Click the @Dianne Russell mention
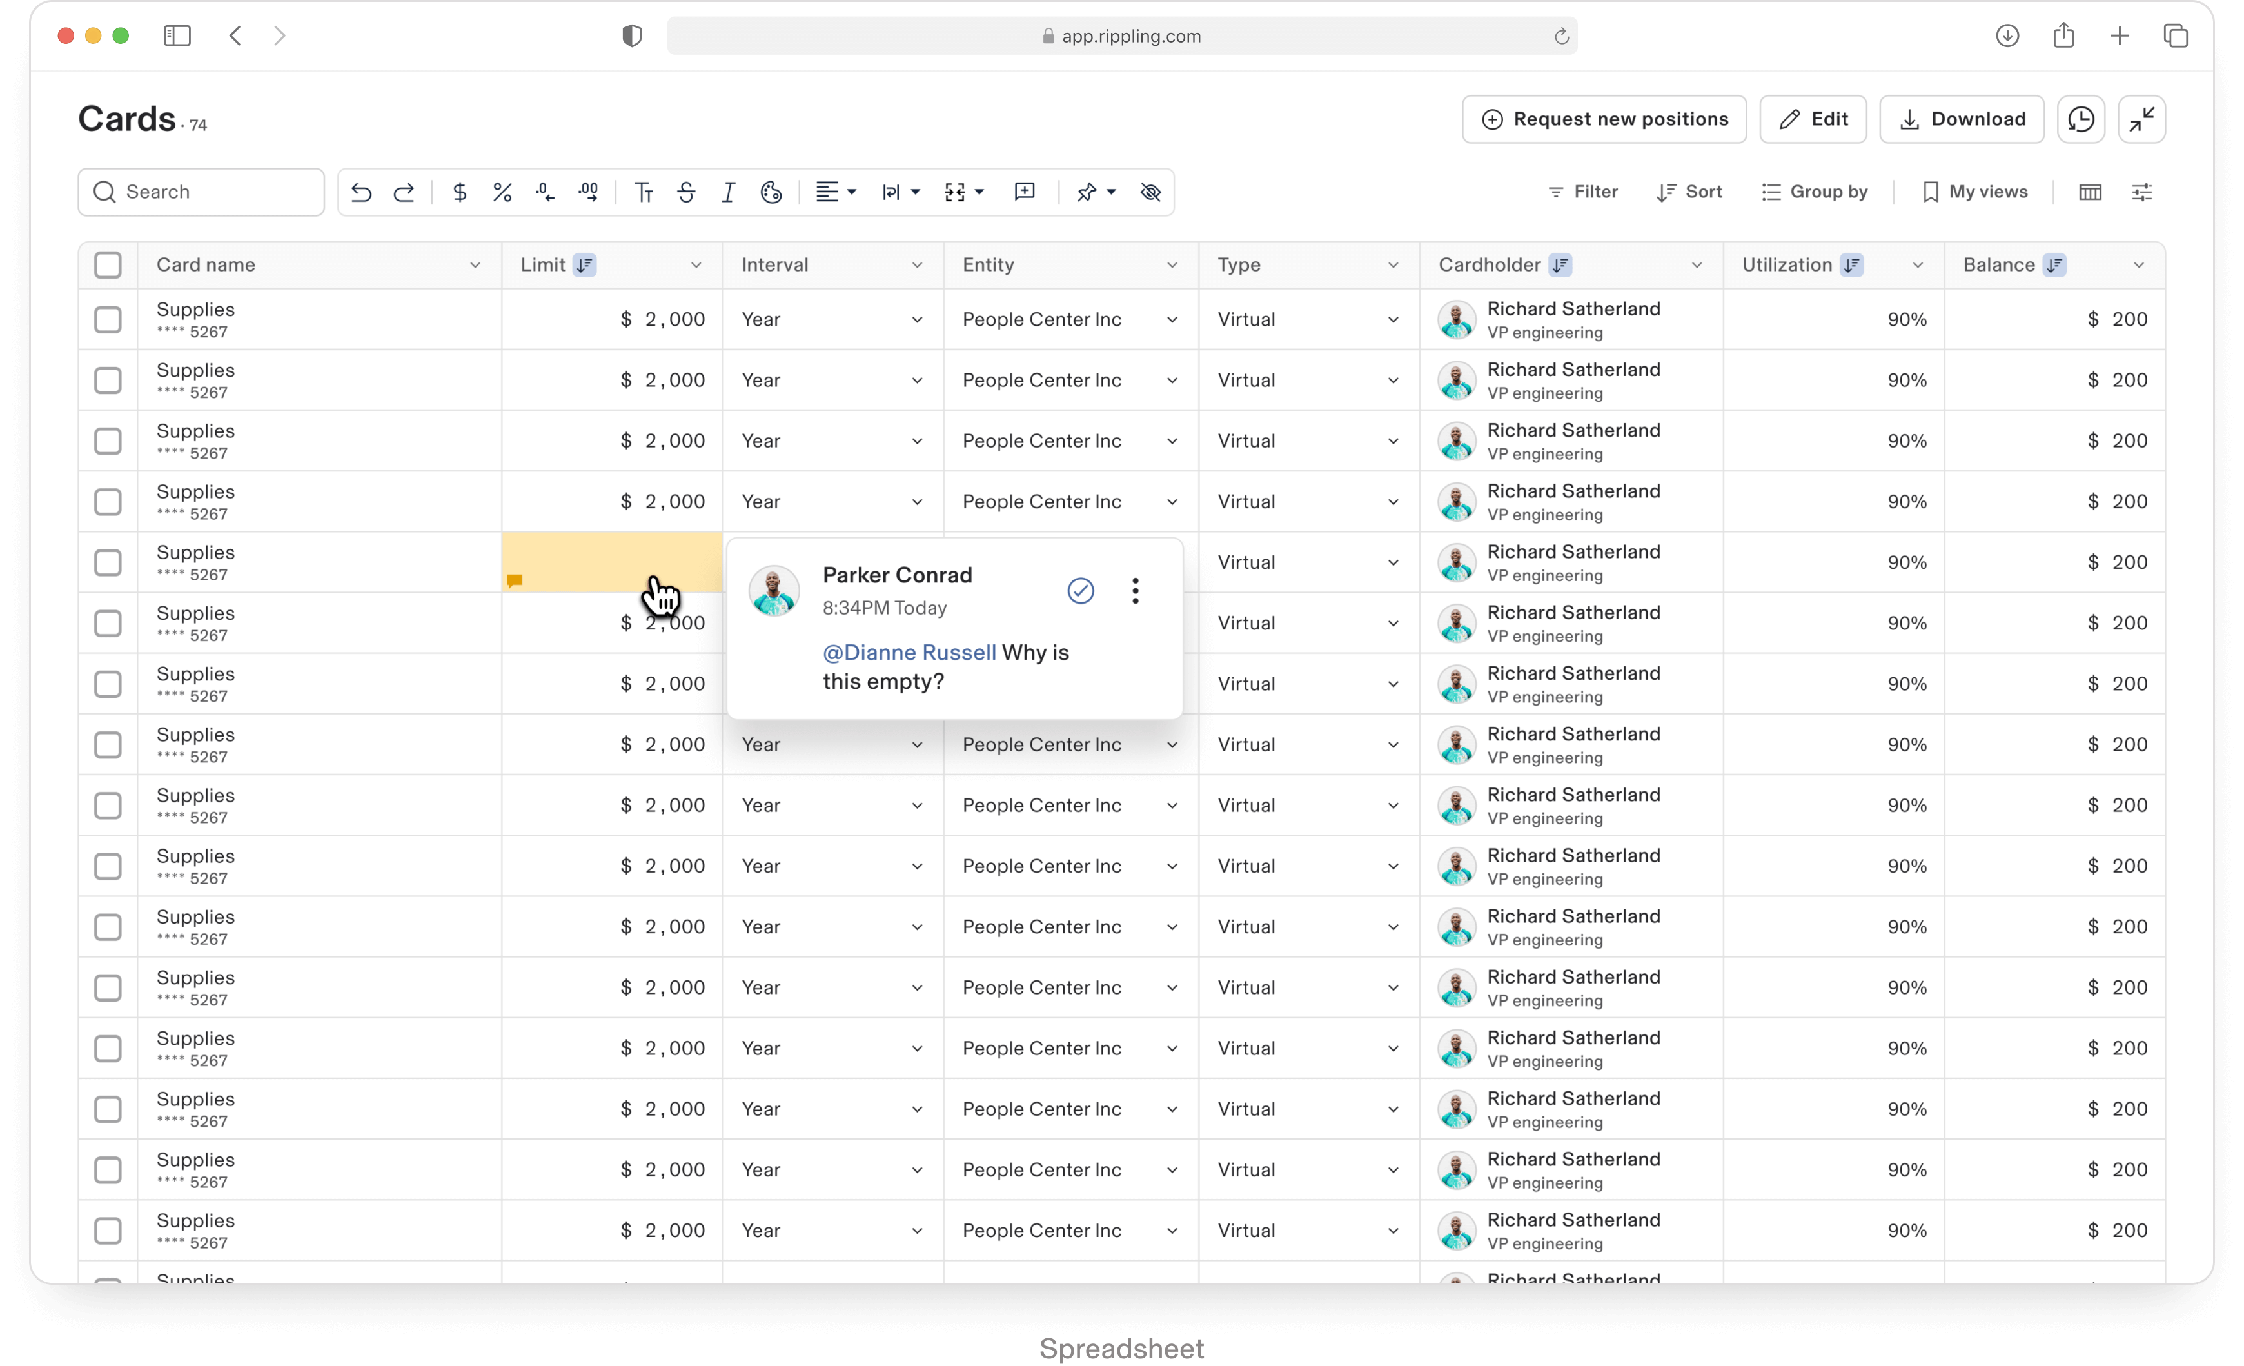The height and width of the screenshot is (1366, 2244). (910, 653)
